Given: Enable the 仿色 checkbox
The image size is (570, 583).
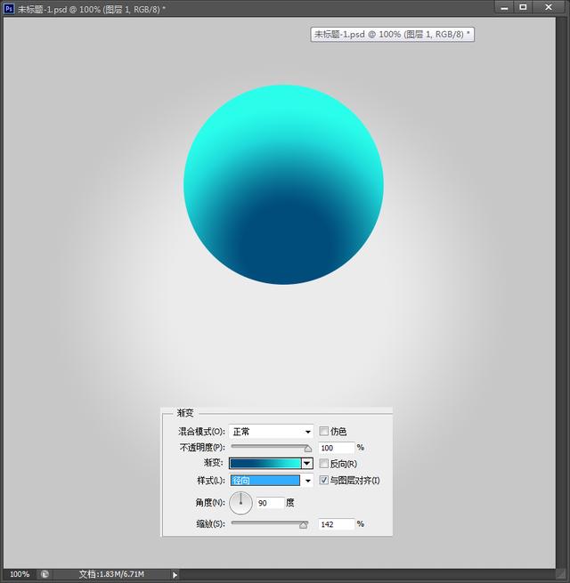Looking at the screenshot, I should pyautogui.click(x=323, y=432).
